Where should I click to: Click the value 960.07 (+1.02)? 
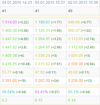point(80,31)
